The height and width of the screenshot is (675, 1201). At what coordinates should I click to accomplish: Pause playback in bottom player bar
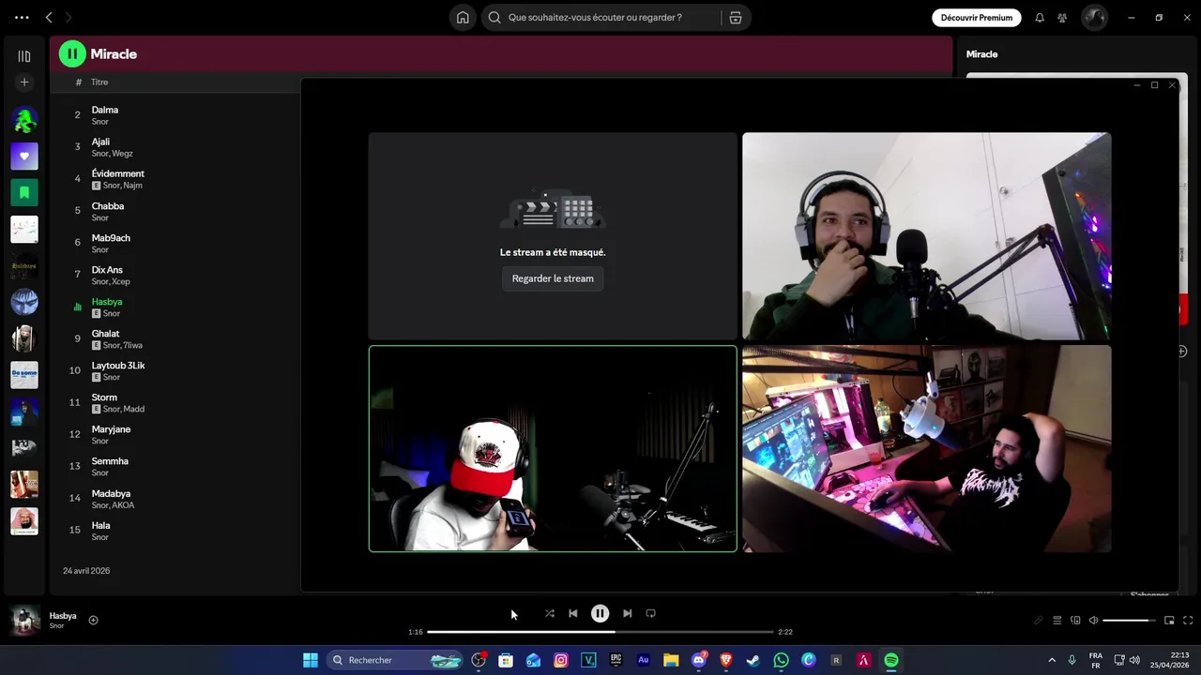600,613
